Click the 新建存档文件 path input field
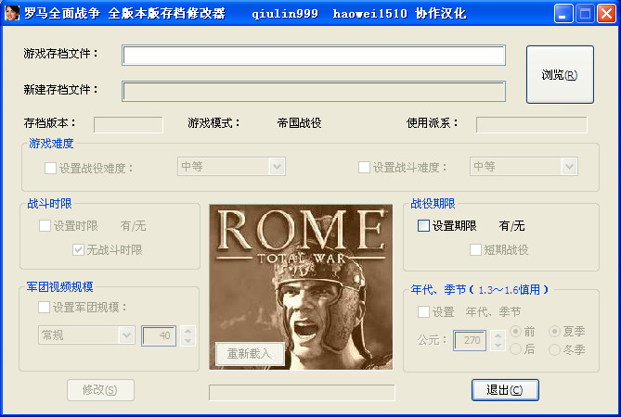This screenshot has width=621, height=417. (x=314, y=92)
